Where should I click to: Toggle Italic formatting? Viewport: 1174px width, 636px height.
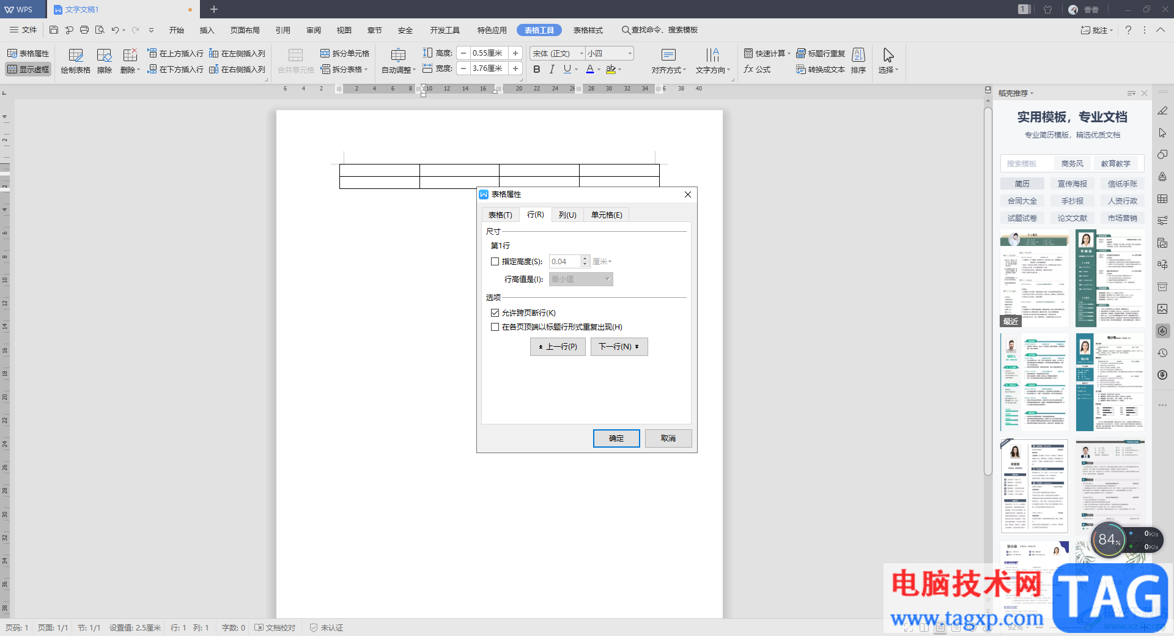point(552,70)
